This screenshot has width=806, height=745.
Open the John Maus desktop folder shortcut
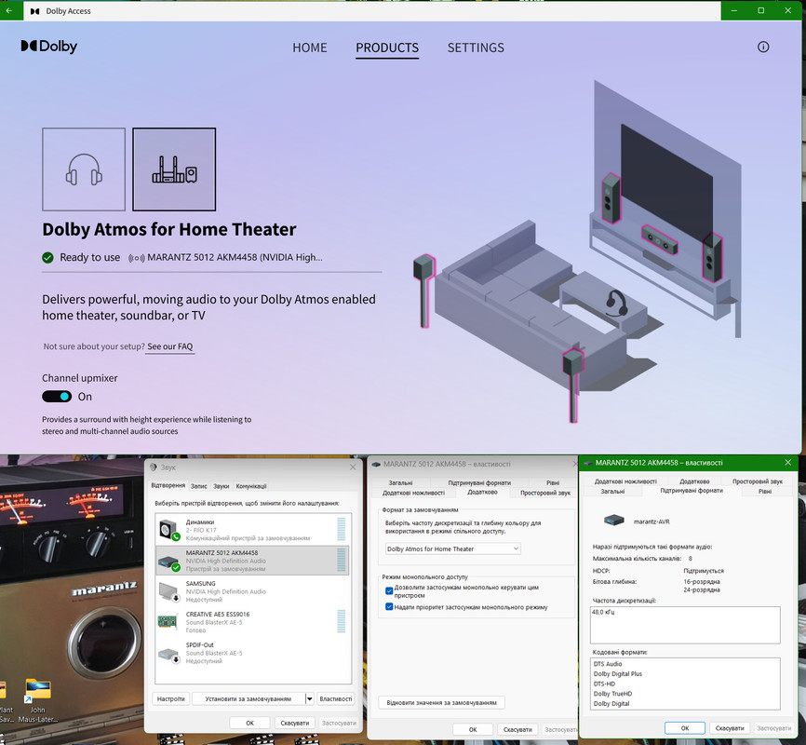pos(38,700)
